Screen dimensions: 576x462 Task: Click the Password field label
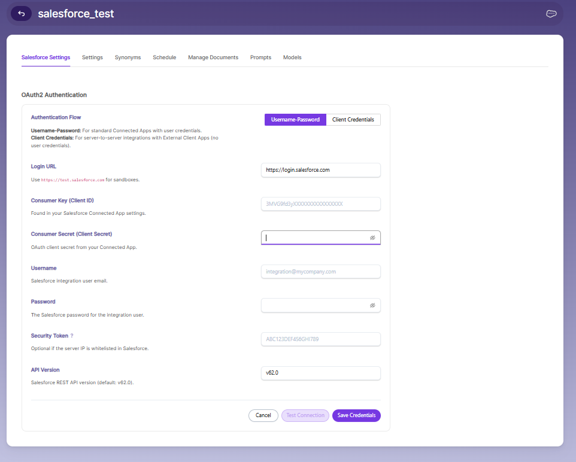(43, 302)
